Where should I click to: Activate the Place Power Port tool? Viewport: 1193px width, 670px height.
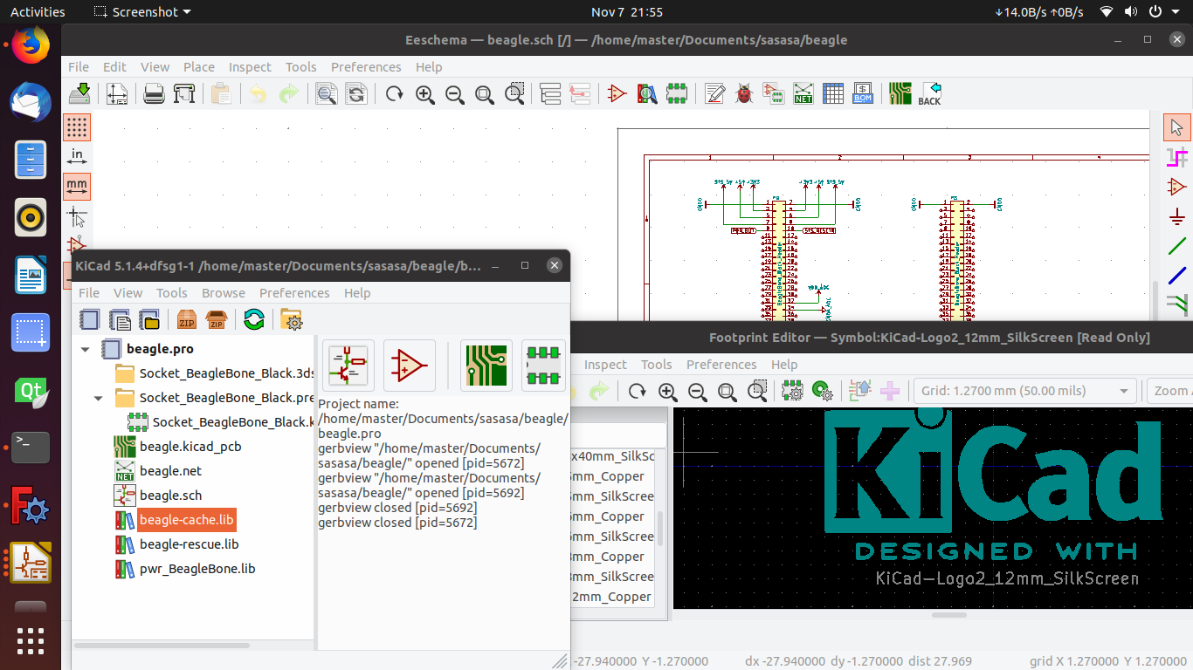tap(1177, 216)
